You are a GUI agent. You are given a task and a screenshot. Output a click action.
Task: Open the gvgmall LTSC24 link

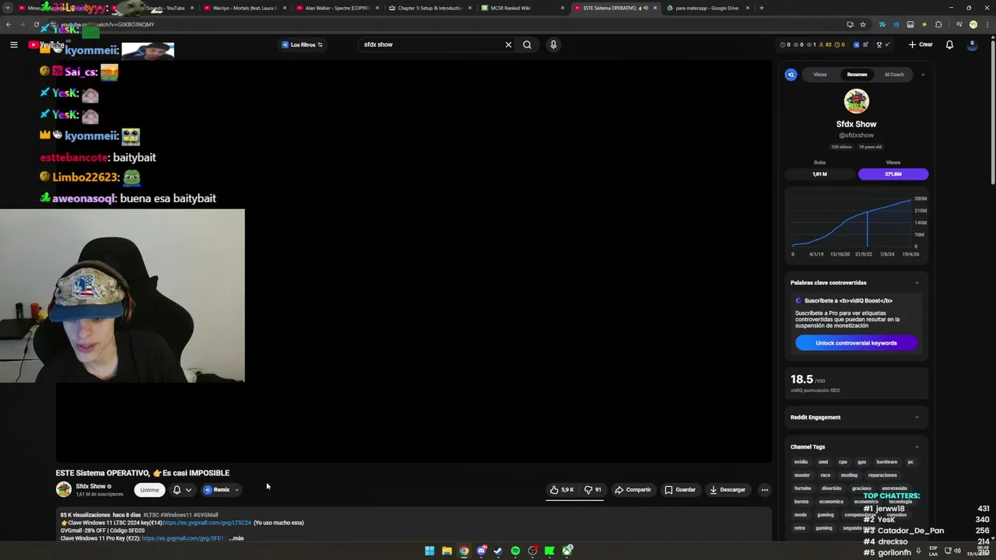pyautogui.click(x=207, y=523)
